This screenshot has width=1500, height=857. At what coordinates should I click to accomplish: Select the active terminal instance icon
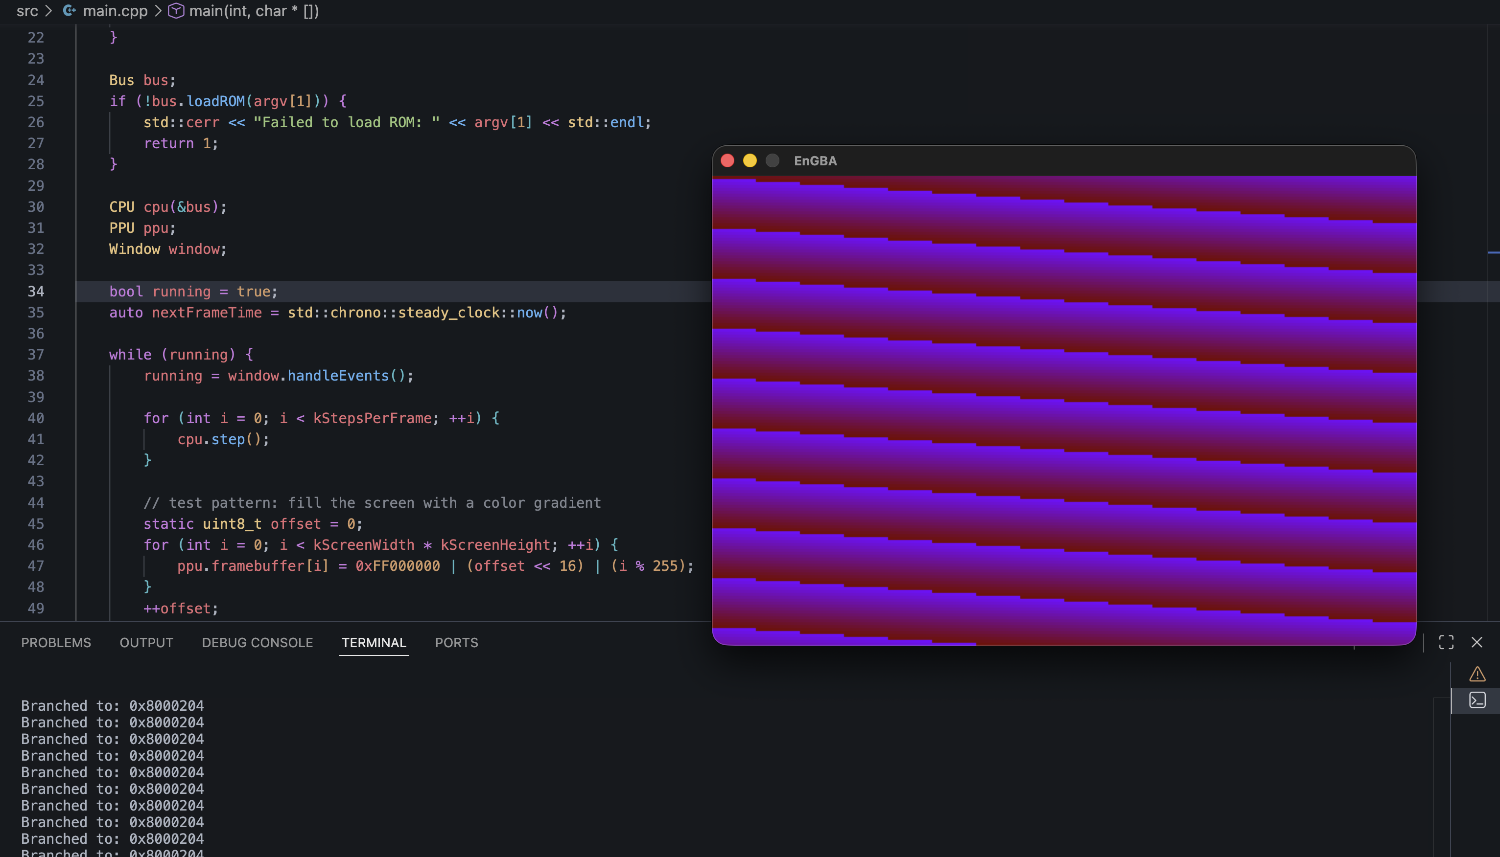pos(1477,700)
